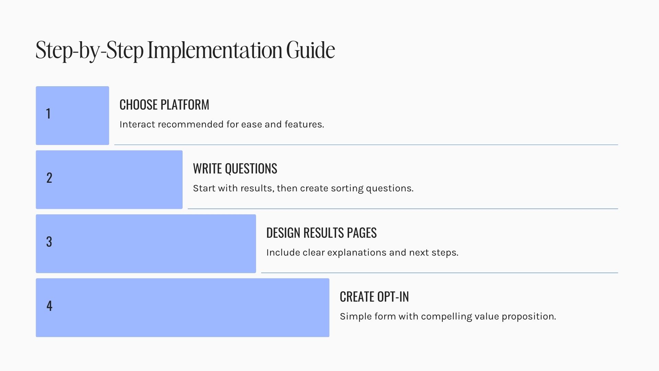Click the CREATE OPT-IN heading
659x371 pixels.
tap(374, 297)
